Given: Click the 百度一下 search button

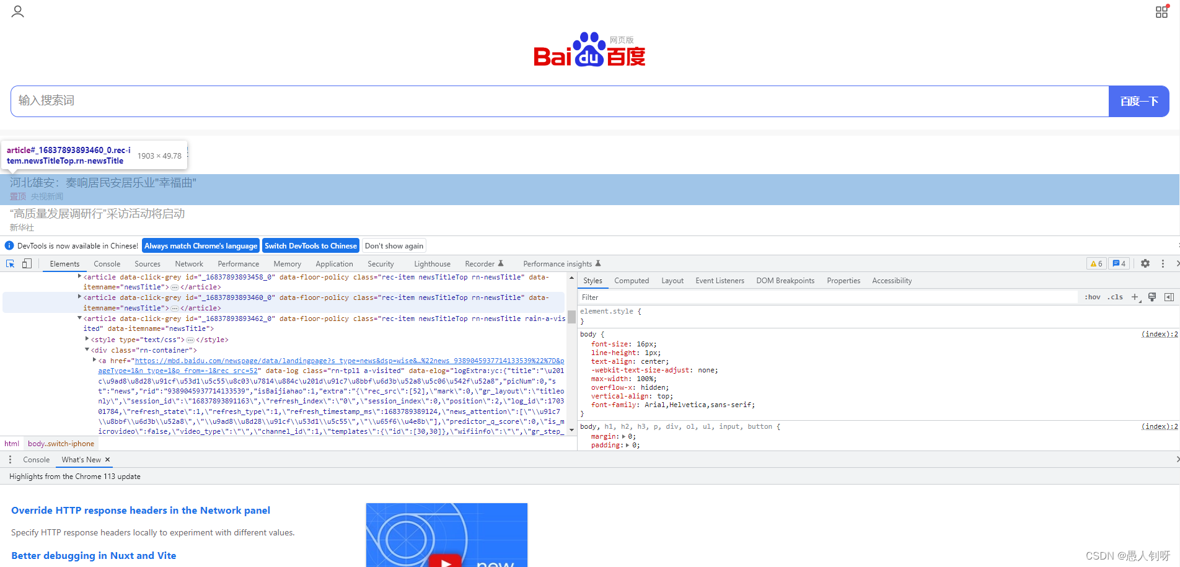Looking at the screenshot, I should [1139, 101].
